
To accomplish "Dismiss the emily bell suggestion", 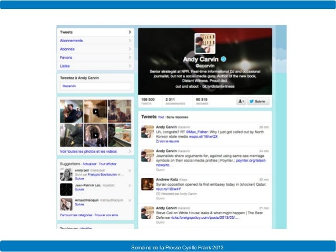I will 130,170.
